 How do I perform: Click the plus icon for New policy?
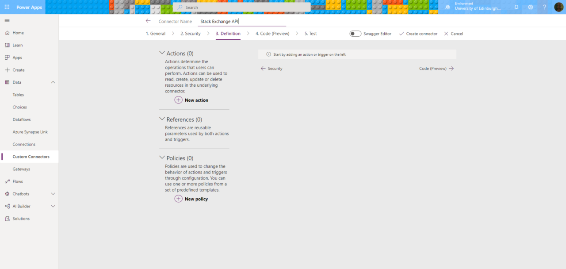point(178,199)
